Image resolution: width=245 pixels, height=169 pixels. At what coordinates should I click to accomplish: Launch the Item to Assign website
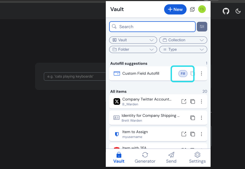click(184, 134)
